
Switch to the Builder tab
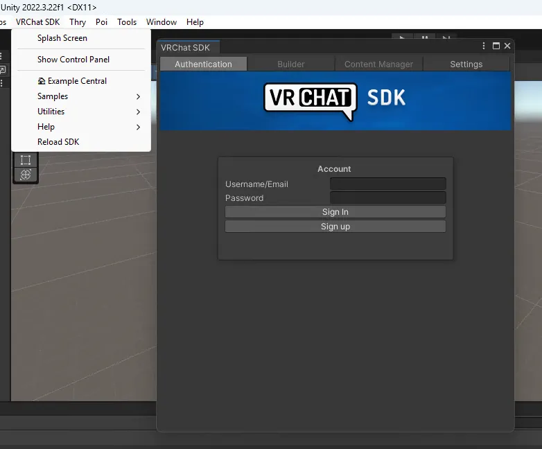click(x=291, y=64)
